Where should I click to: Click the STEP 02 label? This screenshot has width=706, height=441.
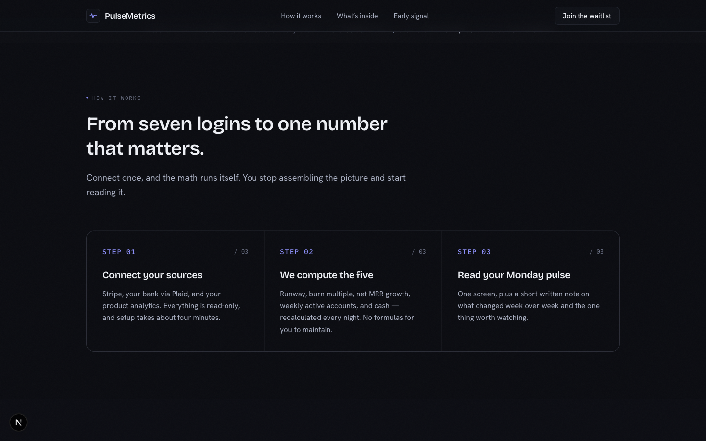[x=297, y=252]
